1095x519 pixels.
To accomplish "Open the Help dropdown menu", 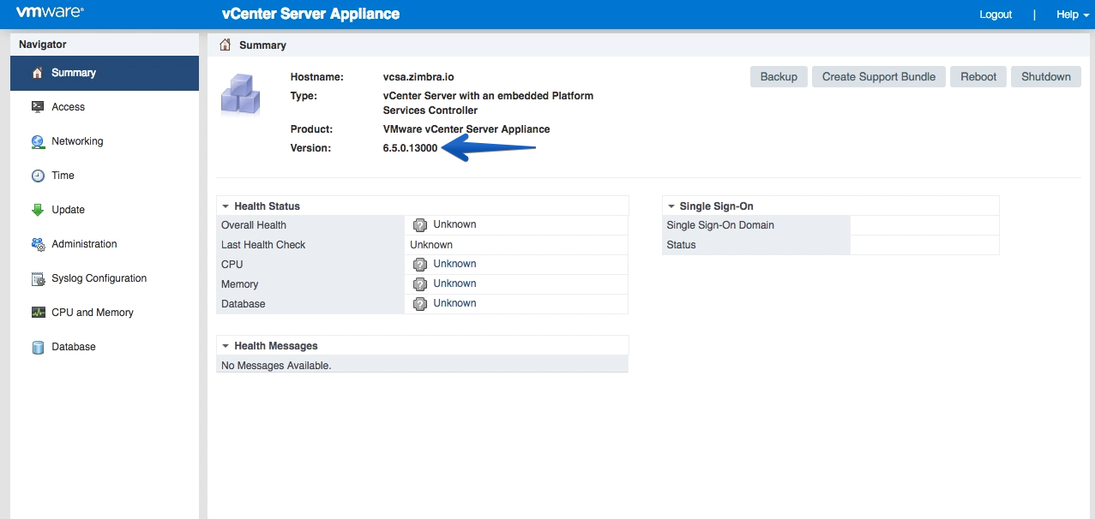I will pyautogui.click(x=1072, y=15).
